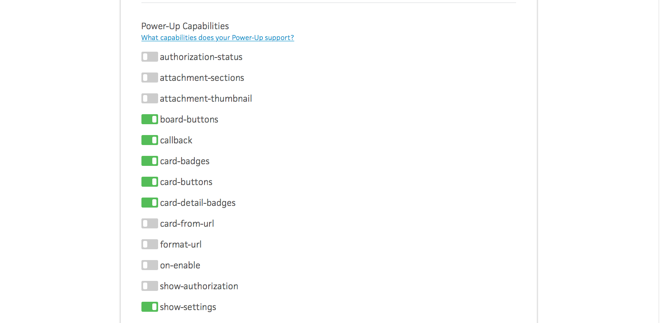The height and width of the screenshot is (323, 660).
Task: Enable attachment-thumbnail capability
Action: [x=149, y=98]
